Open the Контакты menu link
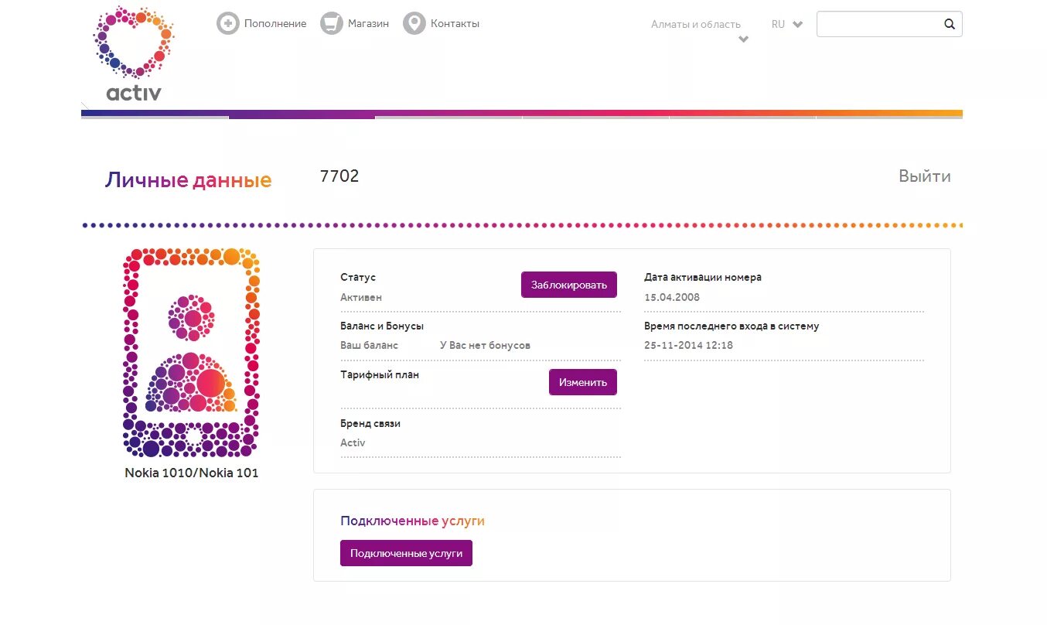Image resolution: width=1047 pixels, height=625 pixels. (455, 24)
